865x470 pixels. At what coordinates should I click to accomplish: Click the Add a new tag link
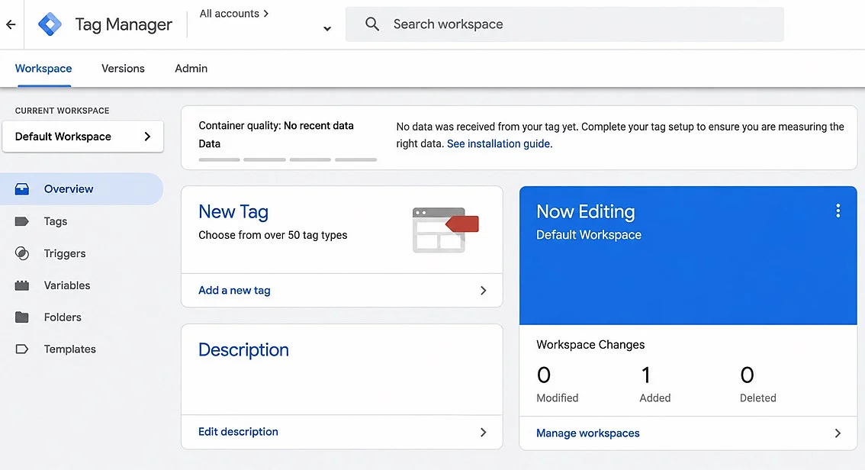coord(234,290)
